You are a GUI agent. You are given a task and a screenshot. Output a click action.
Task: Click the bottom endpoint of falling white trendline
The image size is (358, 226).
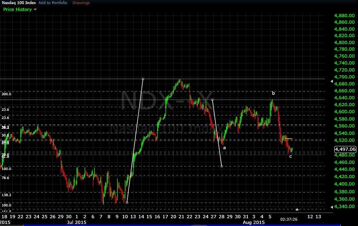tap(222, 166)
